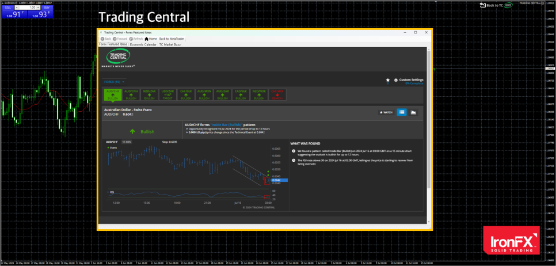
Task: Click the IronFX Solid Trading logo
Action: point(511,240)
